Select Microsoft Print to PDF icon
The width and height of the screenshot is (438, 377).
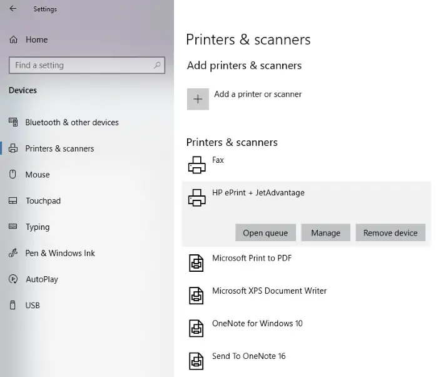(x=196, y=263)
